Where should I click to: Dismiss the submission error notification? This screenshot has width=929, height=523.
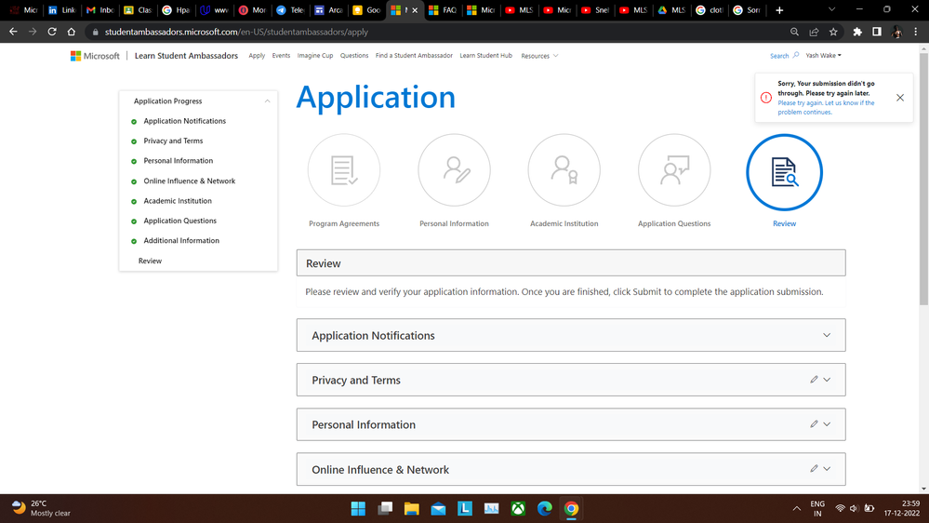[x=900, y=98]
